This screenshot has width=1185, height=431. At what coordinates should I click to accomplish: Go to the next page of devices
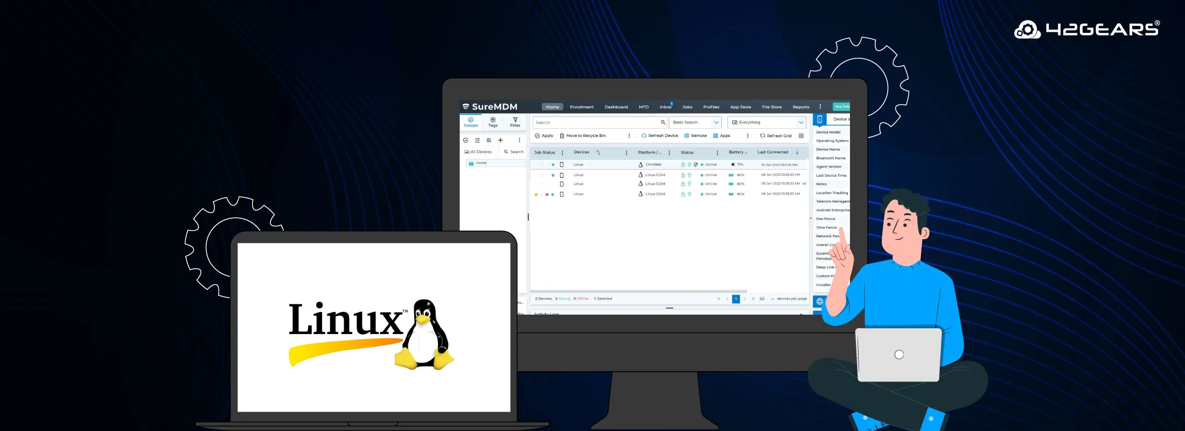point(744,298)
